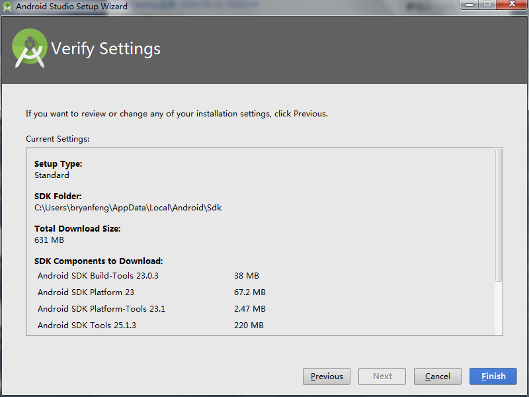Select the '631 MB' total size value
The height and width of the screenshot is (397, 529).
49,240
